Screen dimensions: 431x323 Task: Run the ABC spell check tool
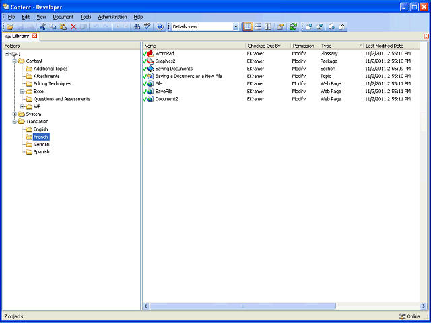click(147, 27)
